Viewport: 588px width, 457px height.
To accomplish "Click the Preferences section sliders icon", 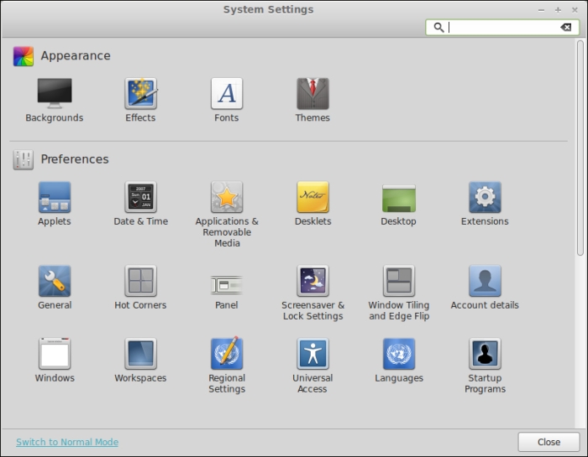I will pyautogui.click(x=24, y=160).
